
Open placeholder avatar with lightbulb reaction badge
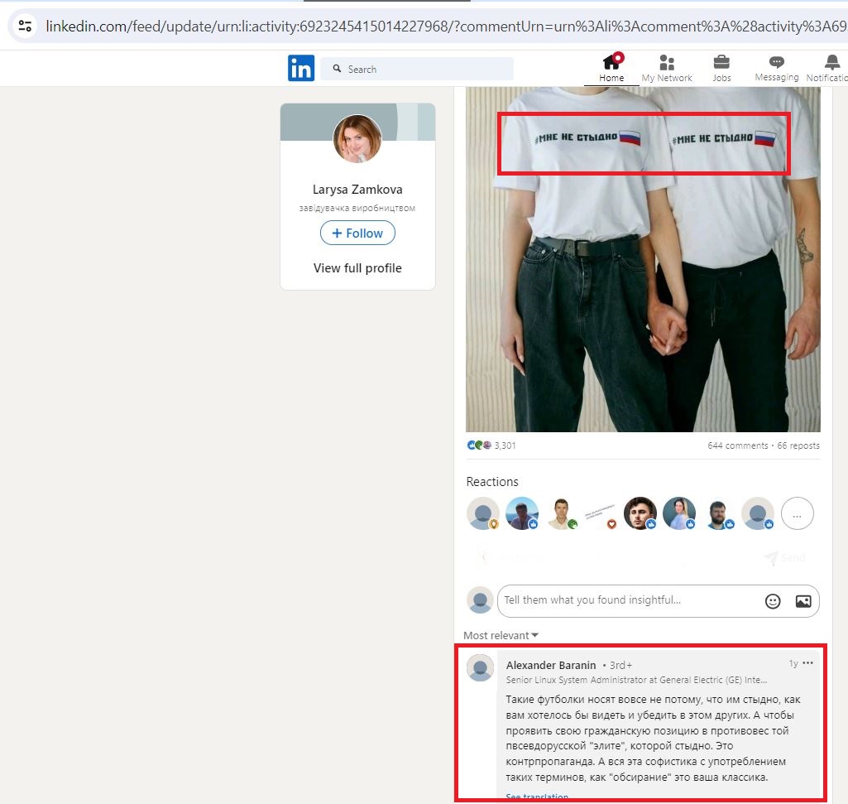tap(483, 513)
